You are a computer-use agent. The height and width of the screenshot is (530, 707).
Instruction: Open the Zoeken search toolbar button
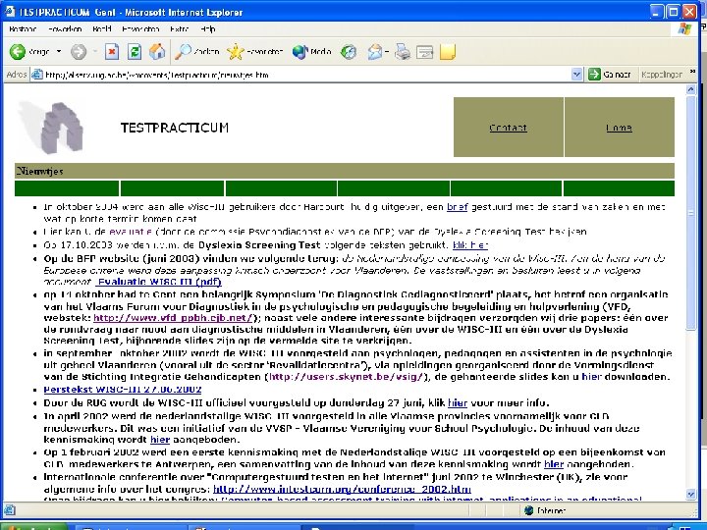pyautogui.click(x=197, y=52)
